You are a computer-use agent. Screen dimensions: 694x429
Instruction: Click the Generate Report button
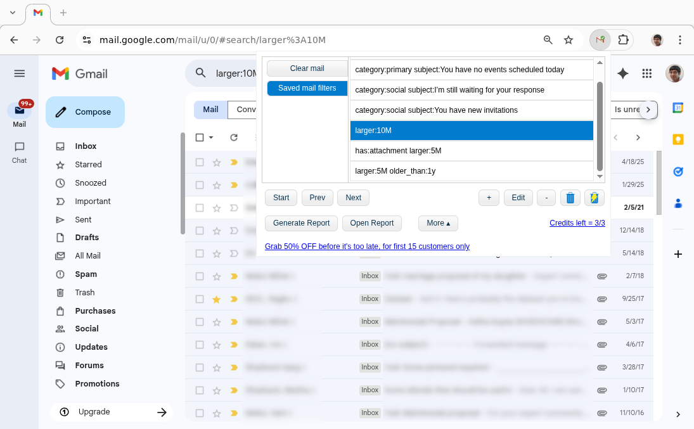click(x=301, y=223)
